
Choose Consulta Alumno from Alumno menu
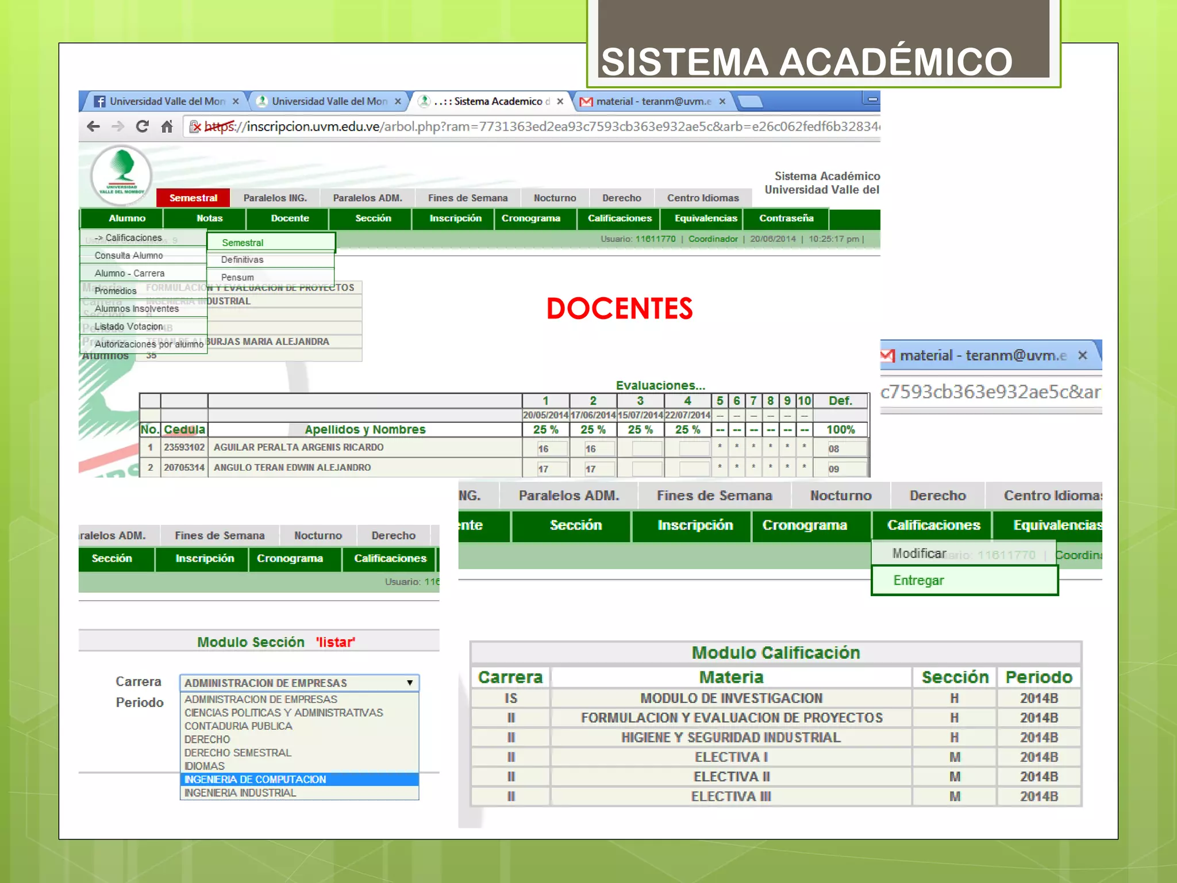[x=143, y=256]
